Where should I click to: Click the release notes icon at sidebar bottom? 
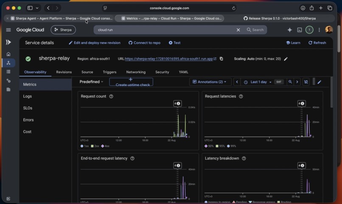click(8, 198)
